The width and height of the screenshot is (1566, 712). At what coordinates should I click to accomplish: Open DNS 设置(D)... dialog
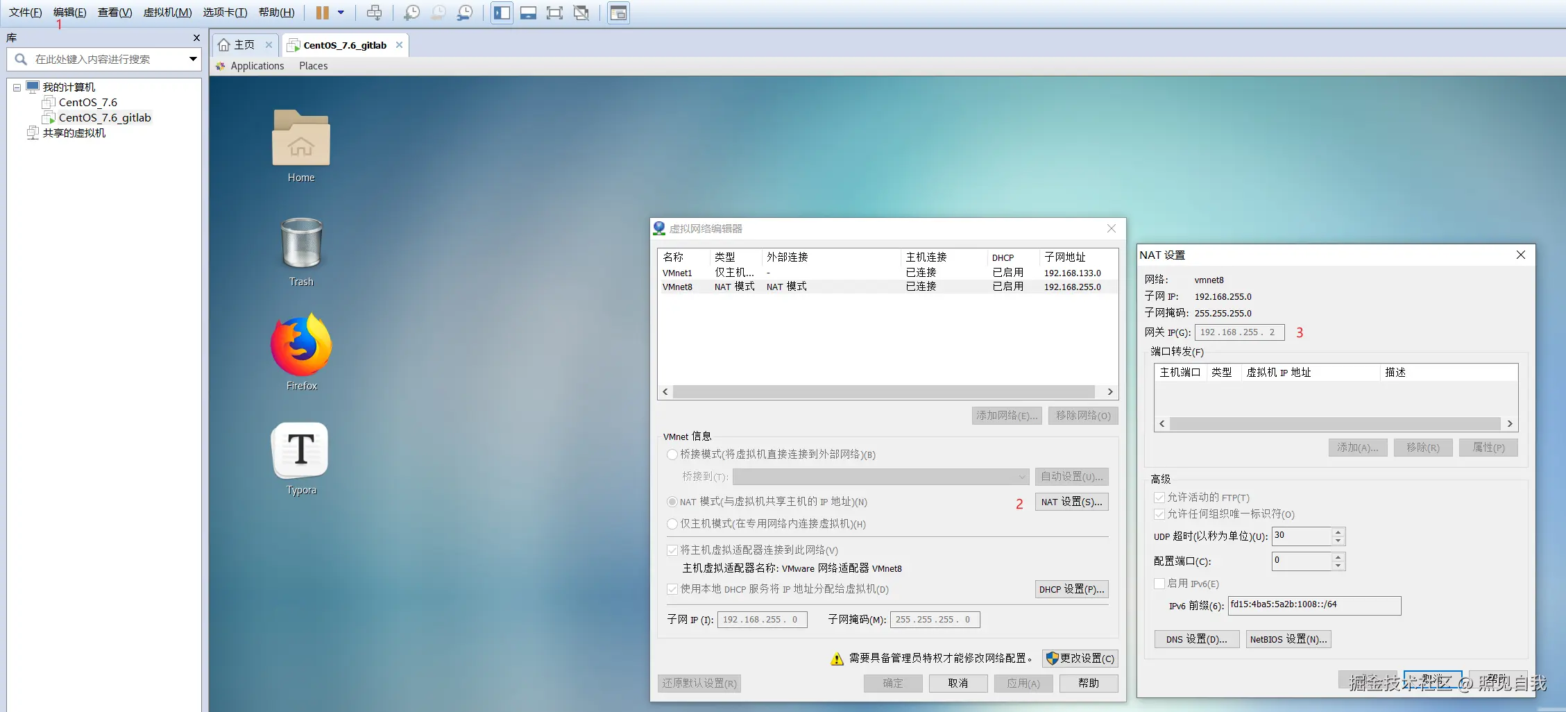coord(1196,639)
